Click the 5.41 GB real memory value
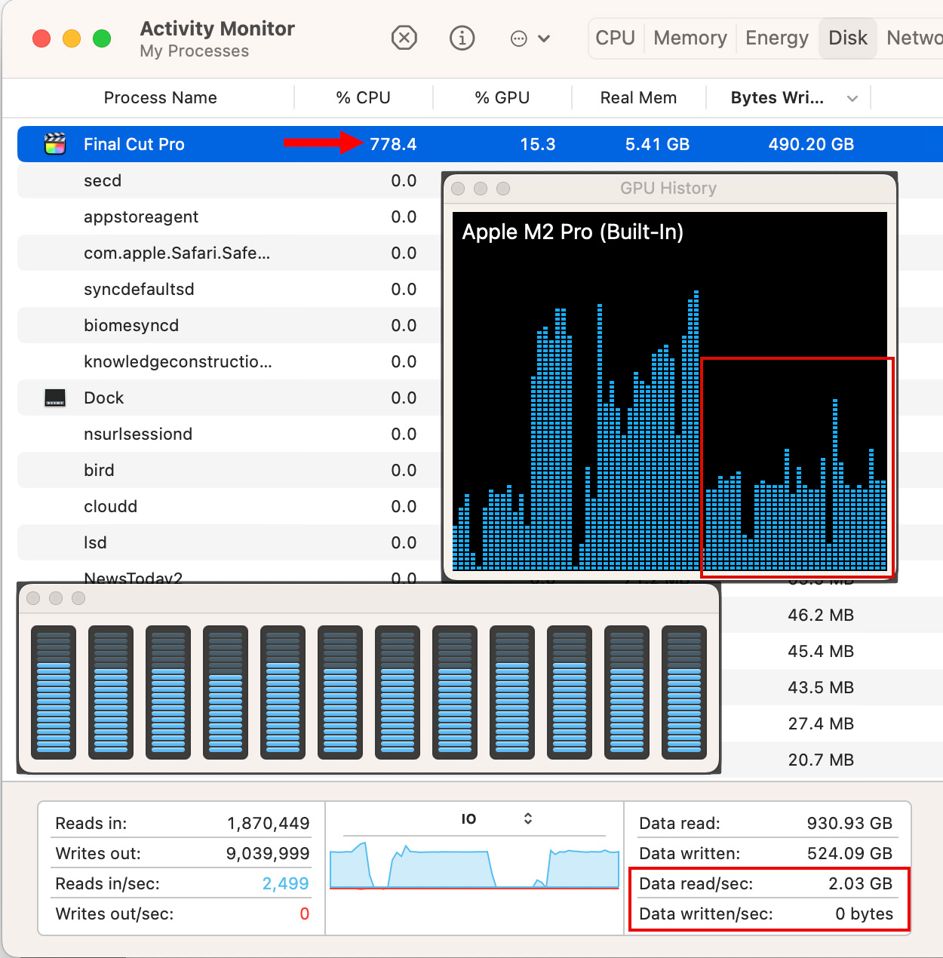Viewport: 943px width, 958px height. (657, 144)
